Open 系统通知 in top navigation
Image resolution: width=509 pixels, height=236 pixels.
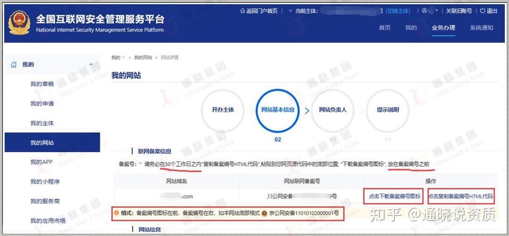481,28
